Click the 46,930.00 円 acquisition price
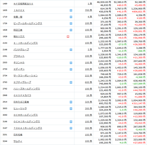Image resolution: width=147 pixels, height=145 pixels. (104, 2)
